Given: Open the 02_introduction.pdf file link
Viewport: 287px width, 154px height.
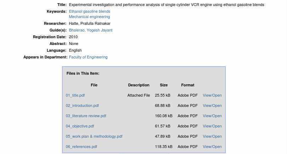Looking at the screenshot, I should tap(82, 105).
